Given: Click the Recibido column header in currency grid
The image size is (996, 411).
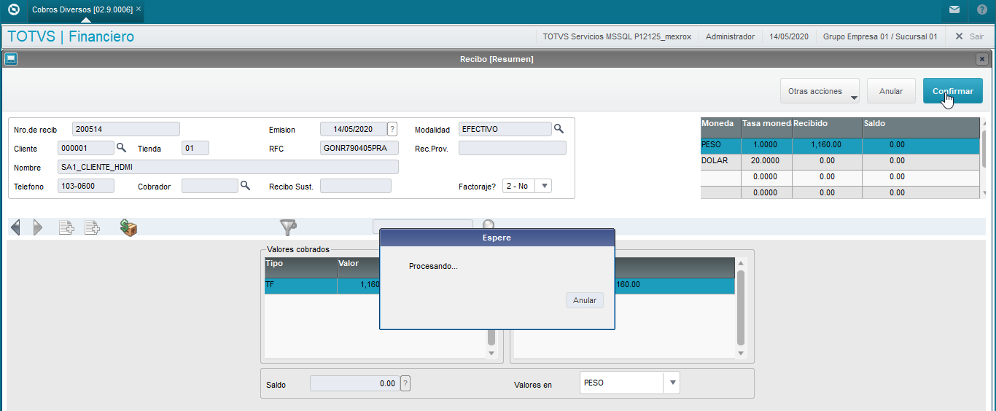Looking at the screenshot, I should point(828,128).
